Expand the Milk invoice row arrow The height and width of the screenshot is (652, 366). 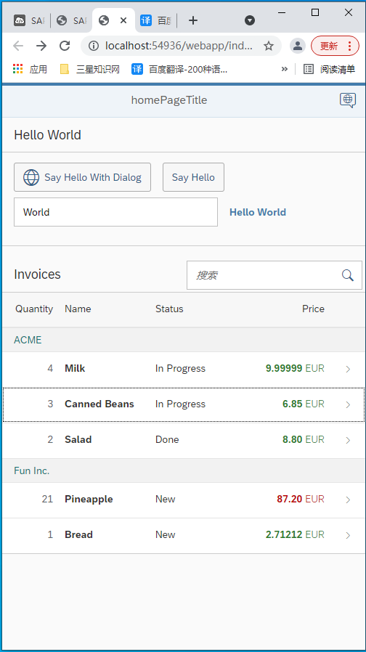pyautogui.click(x=348, y=369)
